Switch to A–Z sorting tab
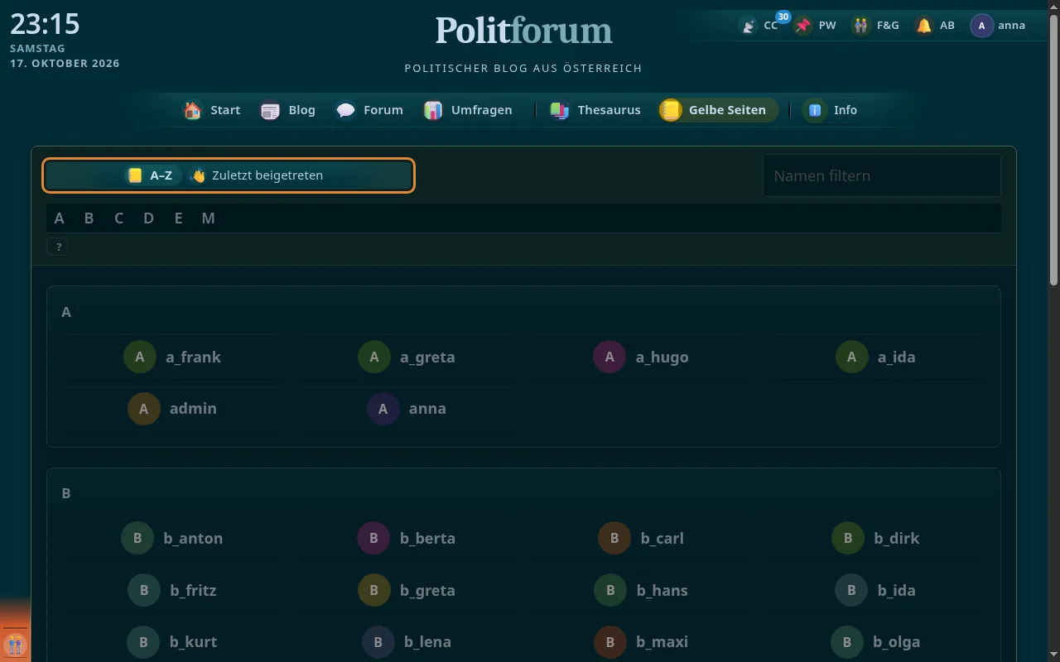 coord(152,175)
